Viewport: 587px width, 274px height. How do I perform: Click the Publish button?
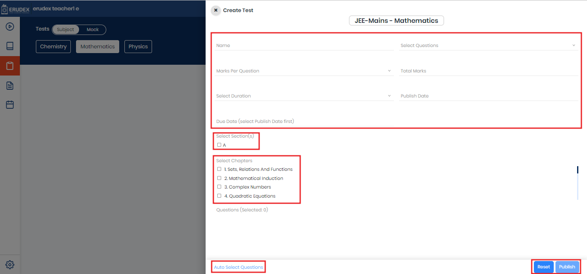click(567, 267)
